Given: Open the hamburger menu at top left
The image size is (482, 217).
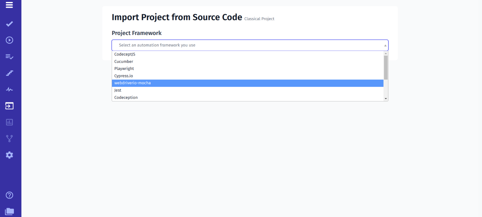Looking at the screenshot, I should click(9, 5).
